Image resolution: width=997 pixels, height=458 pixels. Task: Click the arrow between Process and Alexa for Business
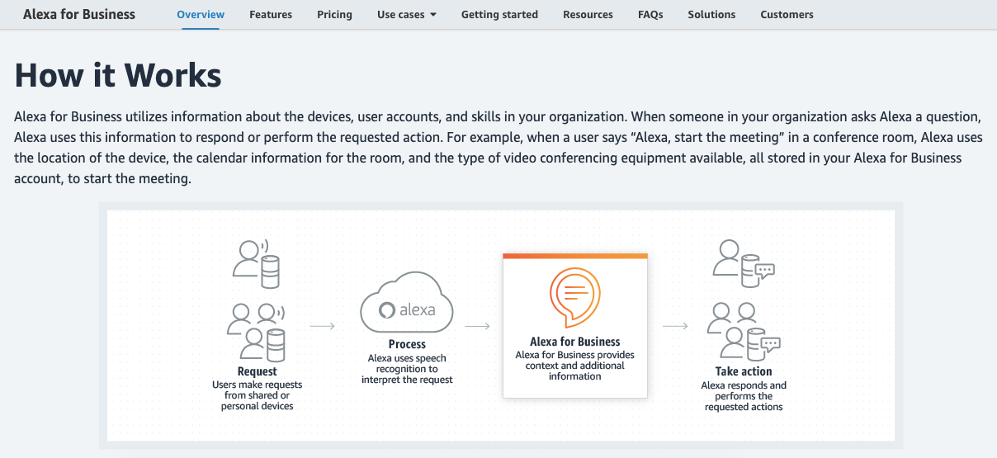click(478, 326)
